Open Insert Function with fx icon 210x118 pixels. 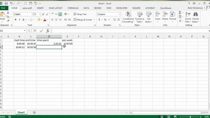(48, 31)
